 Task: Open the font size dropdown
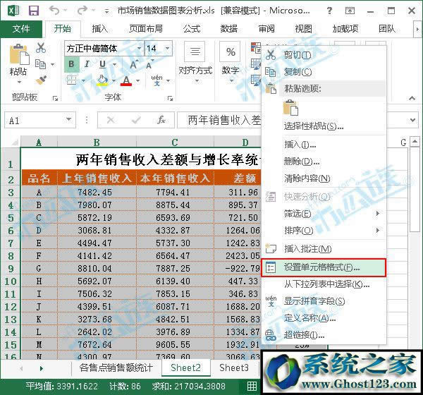click(168, 49)
